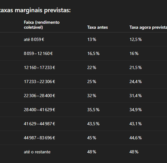Click the 44,6% new rate cell
This screenshot has height=163, width=167.
coord(136,138)
